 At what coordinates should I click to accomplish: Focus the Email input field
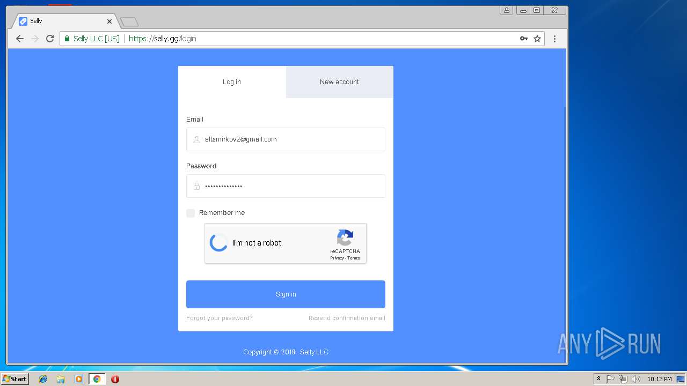[x=286, y=139]
